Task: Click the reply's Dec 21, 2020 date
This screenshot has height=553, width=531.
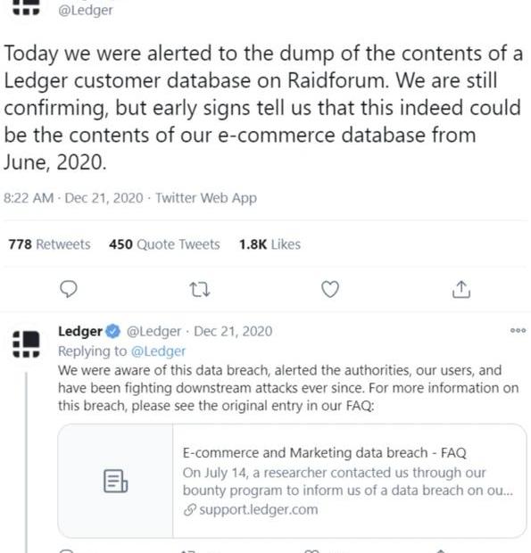Action: click(x=233, y=332)
